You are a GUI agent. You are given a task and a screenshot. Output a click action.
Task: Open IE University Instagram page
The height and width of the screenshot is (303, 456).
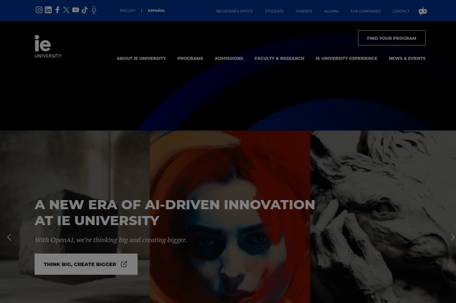coord(39,10)
